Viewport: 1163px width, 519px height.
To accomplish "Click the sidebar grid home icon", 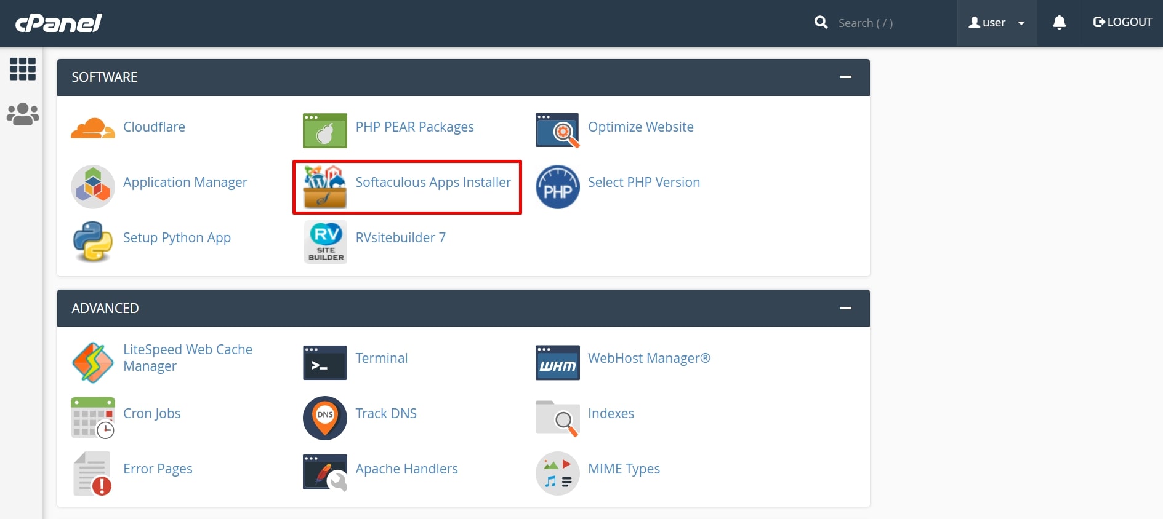I will point(23,69).
